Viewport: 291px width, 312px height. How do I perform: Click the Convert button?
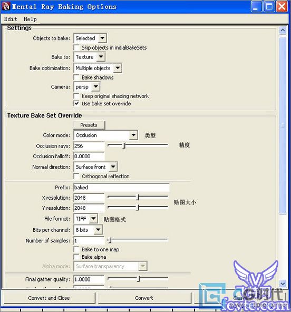[x=144, y=298]
